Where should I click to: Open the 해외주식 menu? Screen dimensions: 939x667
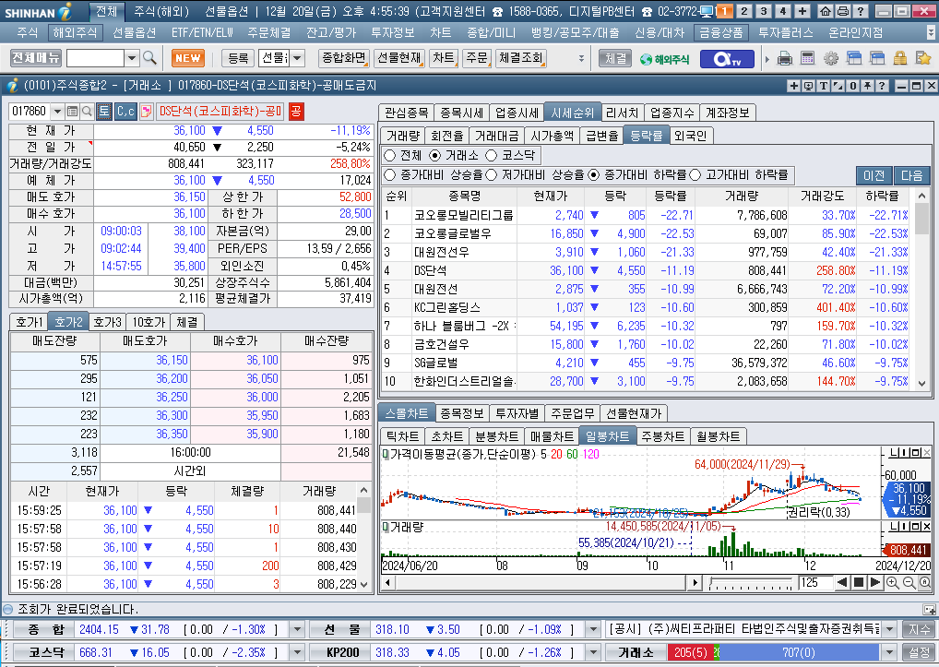click(x=75, y=32)
